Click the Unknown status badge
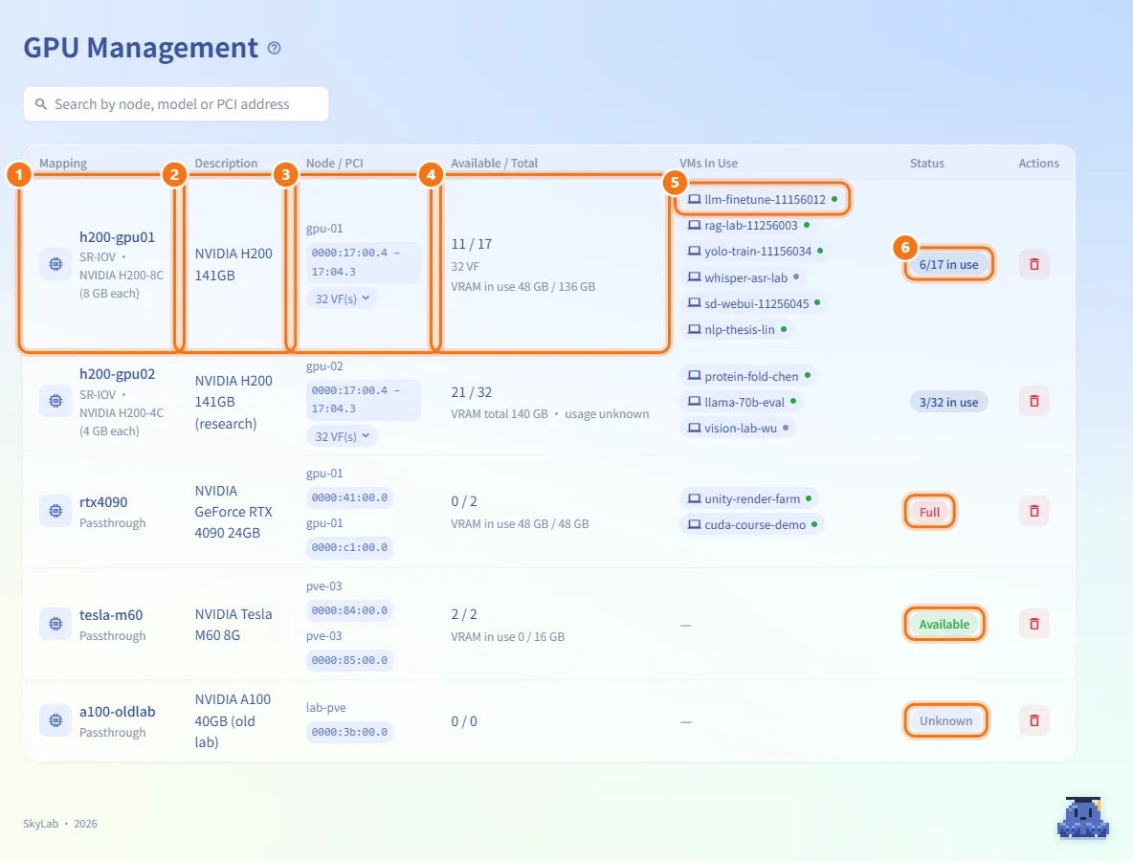Viewport: 1133px width, 861px height. coord(945,721)
